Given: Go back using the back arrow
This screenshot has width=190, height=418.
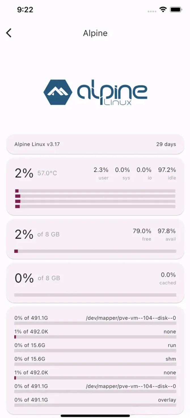Looking at the screenshot, I should tap(9, 33).
